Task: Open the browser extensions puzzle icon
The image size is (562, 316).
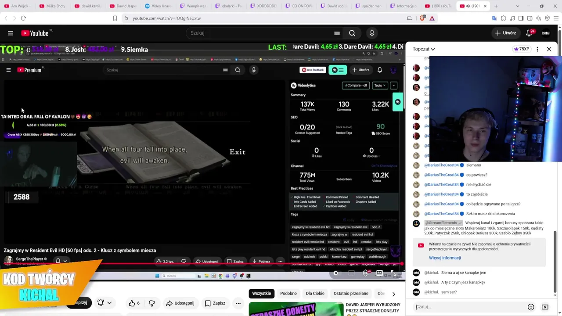Action: click(503, 18)
